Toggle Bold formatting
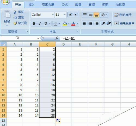The image size is (136, 126). (x=34, y=24)
